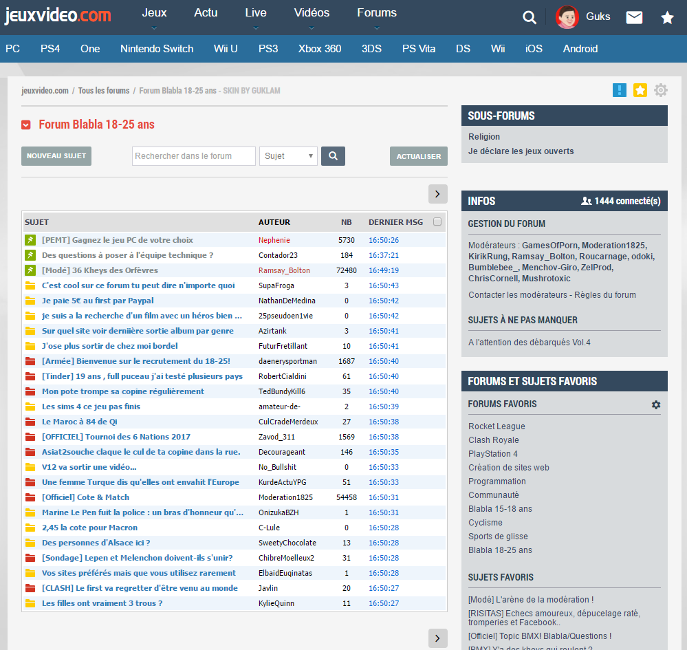
Task: Click the connected users icon in Infos
Action: tap(586, 201)
